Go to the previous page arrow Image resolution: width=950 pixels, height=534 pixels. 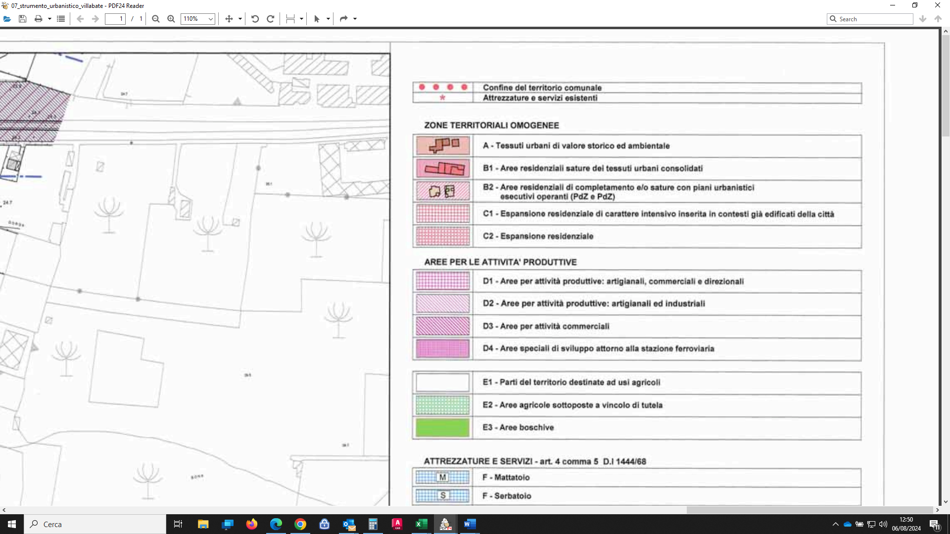coord(80,19)
